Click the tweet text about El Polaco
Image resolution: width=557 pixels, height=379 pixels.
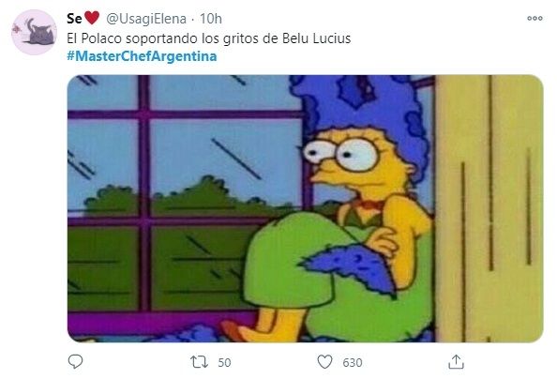click(208, 38)
